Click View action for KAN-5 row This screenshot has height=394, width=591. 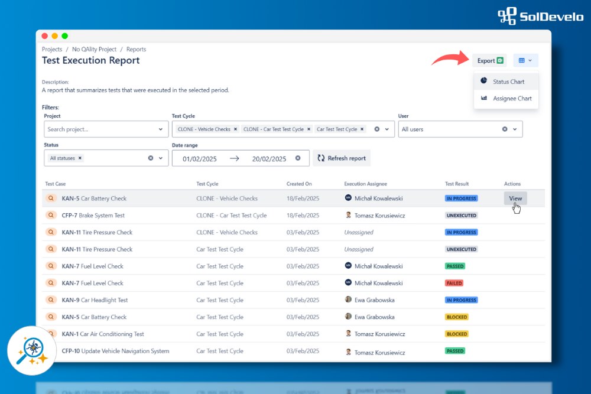(515, 198)
